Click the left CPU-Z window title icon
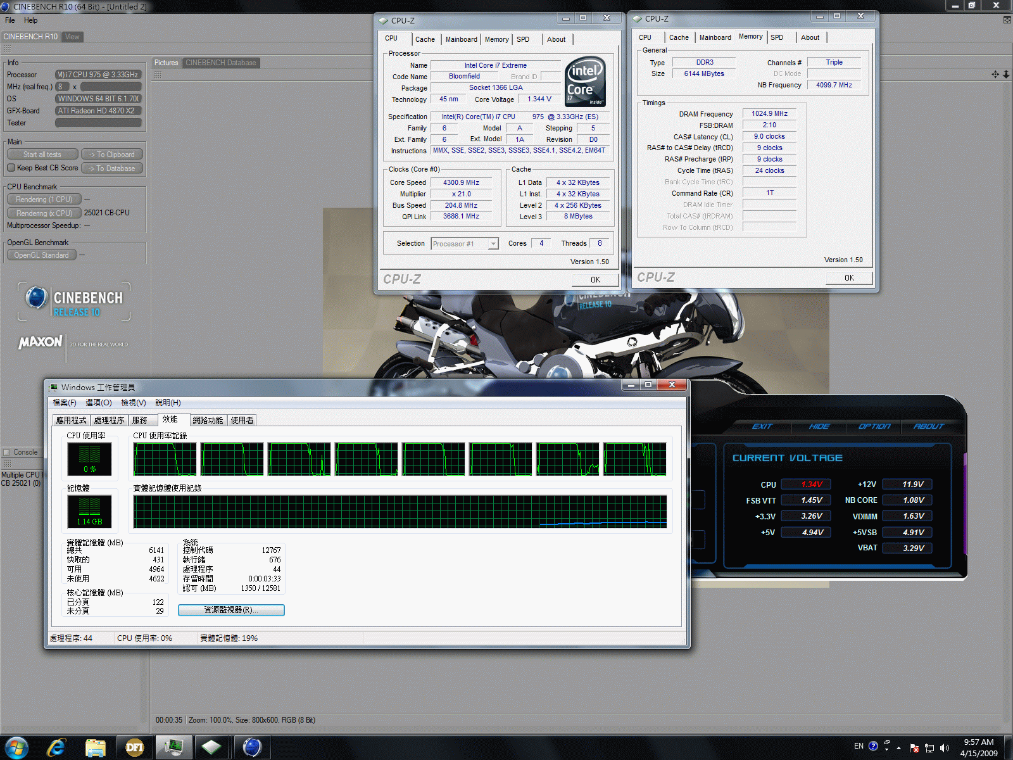The height and width of the screenshot is (760, 1013). [x=383, y=20]
